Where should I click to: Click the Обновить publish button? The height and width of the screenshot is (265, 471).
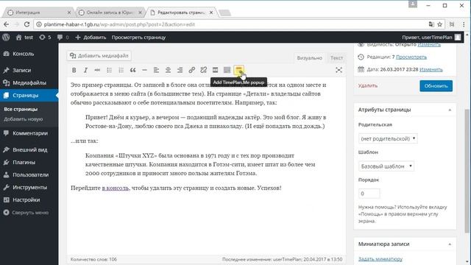pyautogui.click(x=436, y=86)
